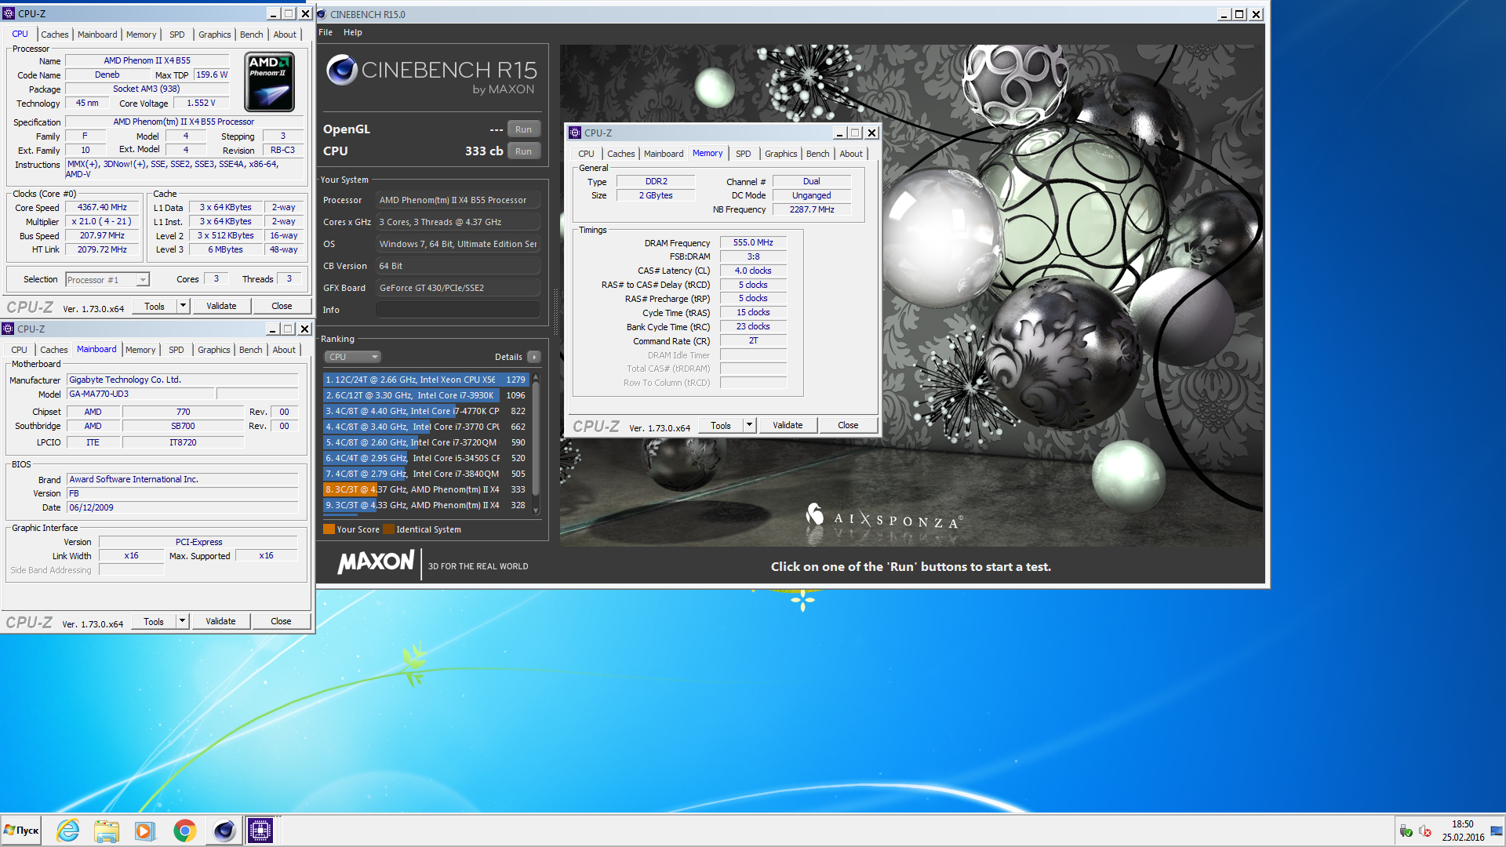Select the ranking row for Intel Core i7-4770K
Image resolution: width=1506 pixels, height=847 pixels.
(425, 411)
